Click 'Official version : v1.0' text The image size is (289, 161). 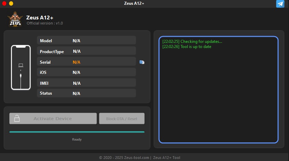tap(45, 23)
